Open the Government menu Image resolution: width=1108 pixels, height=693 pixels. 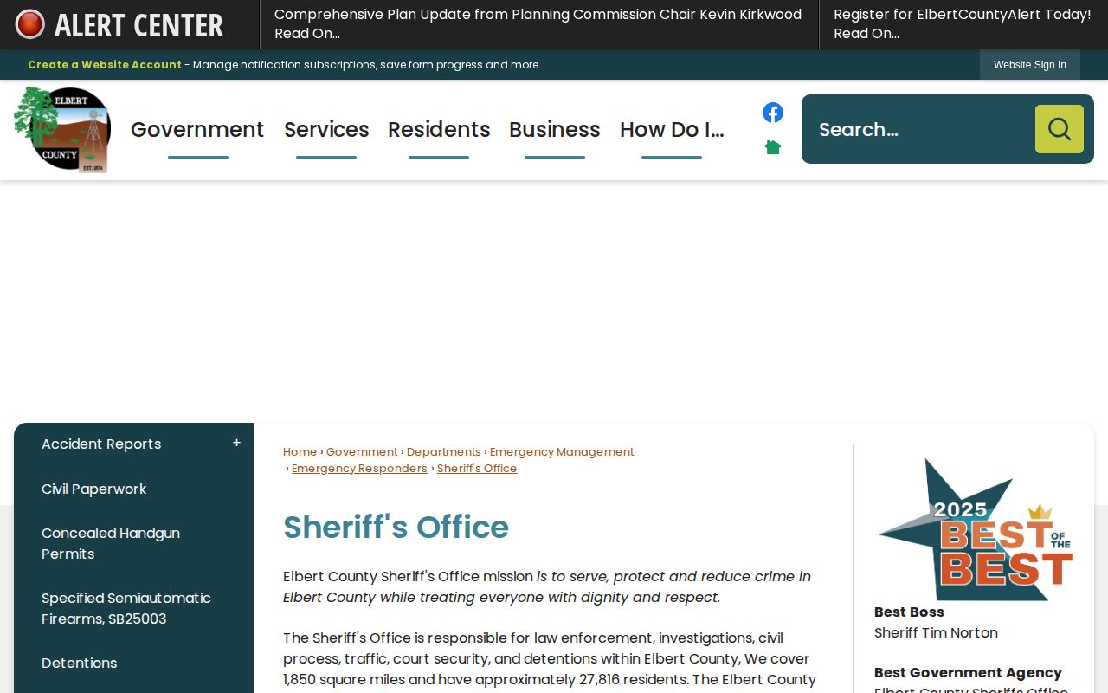(x=197, y=130)
